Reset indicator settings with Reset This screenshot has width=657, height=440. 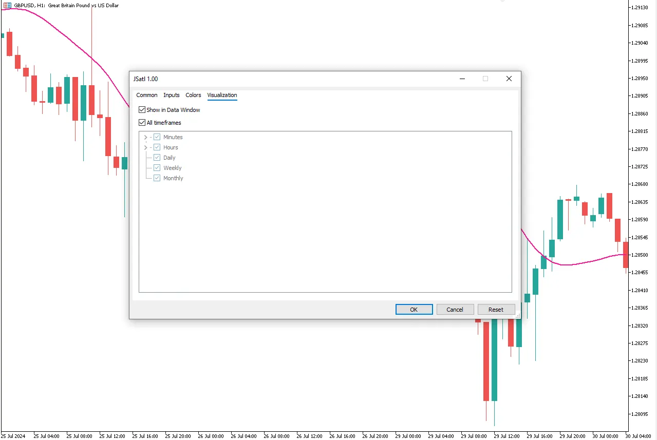(496, 310)
